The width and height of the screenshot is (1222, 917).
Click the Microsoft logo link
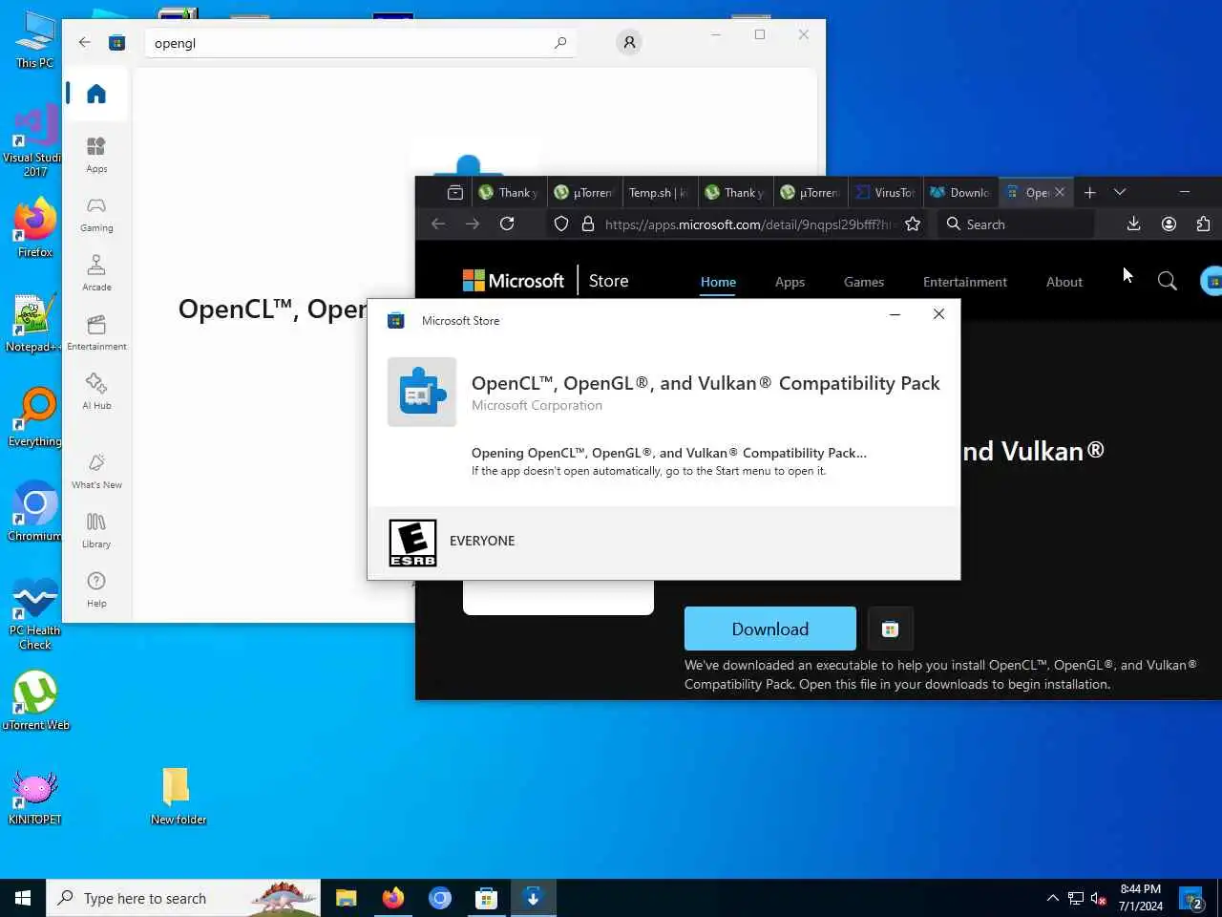coord(514,281)
